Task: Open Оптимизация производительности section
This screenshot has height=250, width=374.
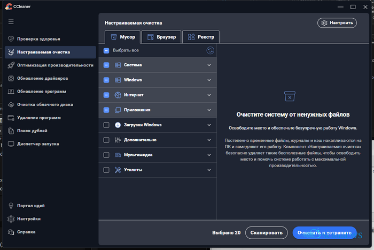Action: tap(55, 65)
